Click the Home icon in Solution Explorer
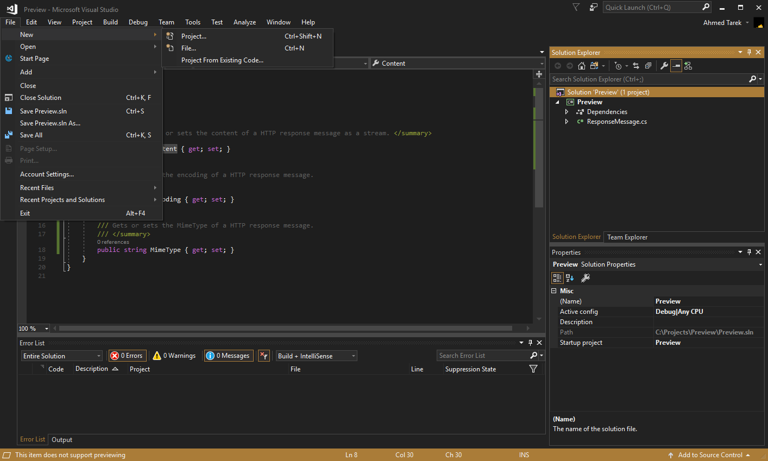 tap(582, 66)
